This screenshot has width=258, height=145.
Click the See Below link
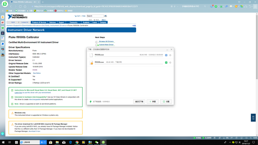click(x=37, y=73)
